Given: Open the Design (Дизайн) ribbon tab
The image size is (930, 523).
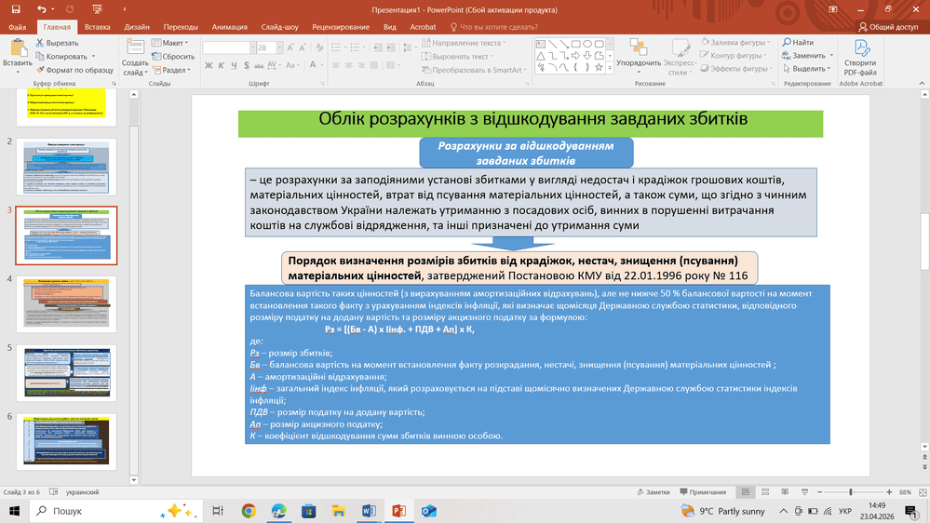Looking at the screenshot, I should point(136,27).
